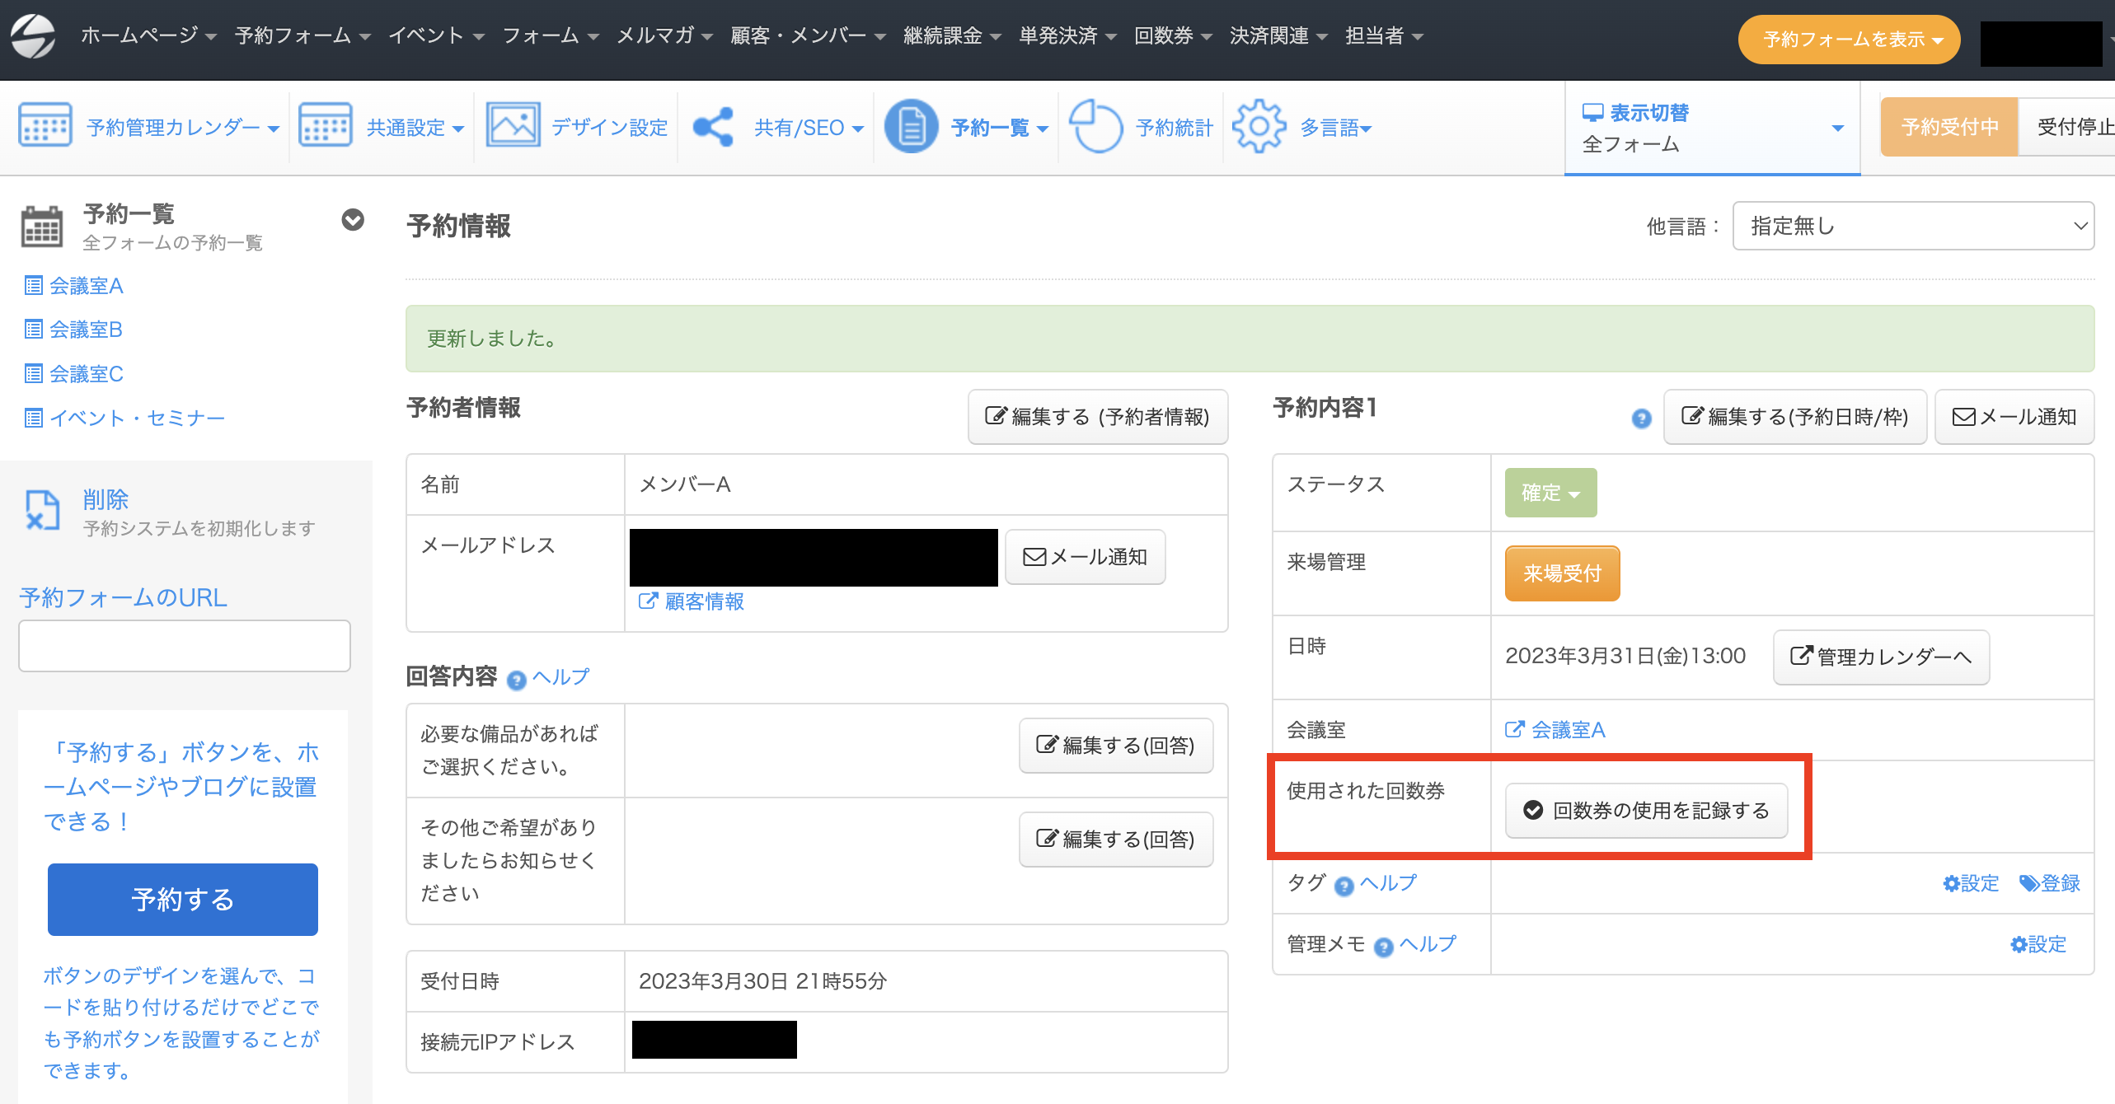Click the 多言語 gear icon
The width and height of the screenshot is (2115, 1104).
point(1259,127)
